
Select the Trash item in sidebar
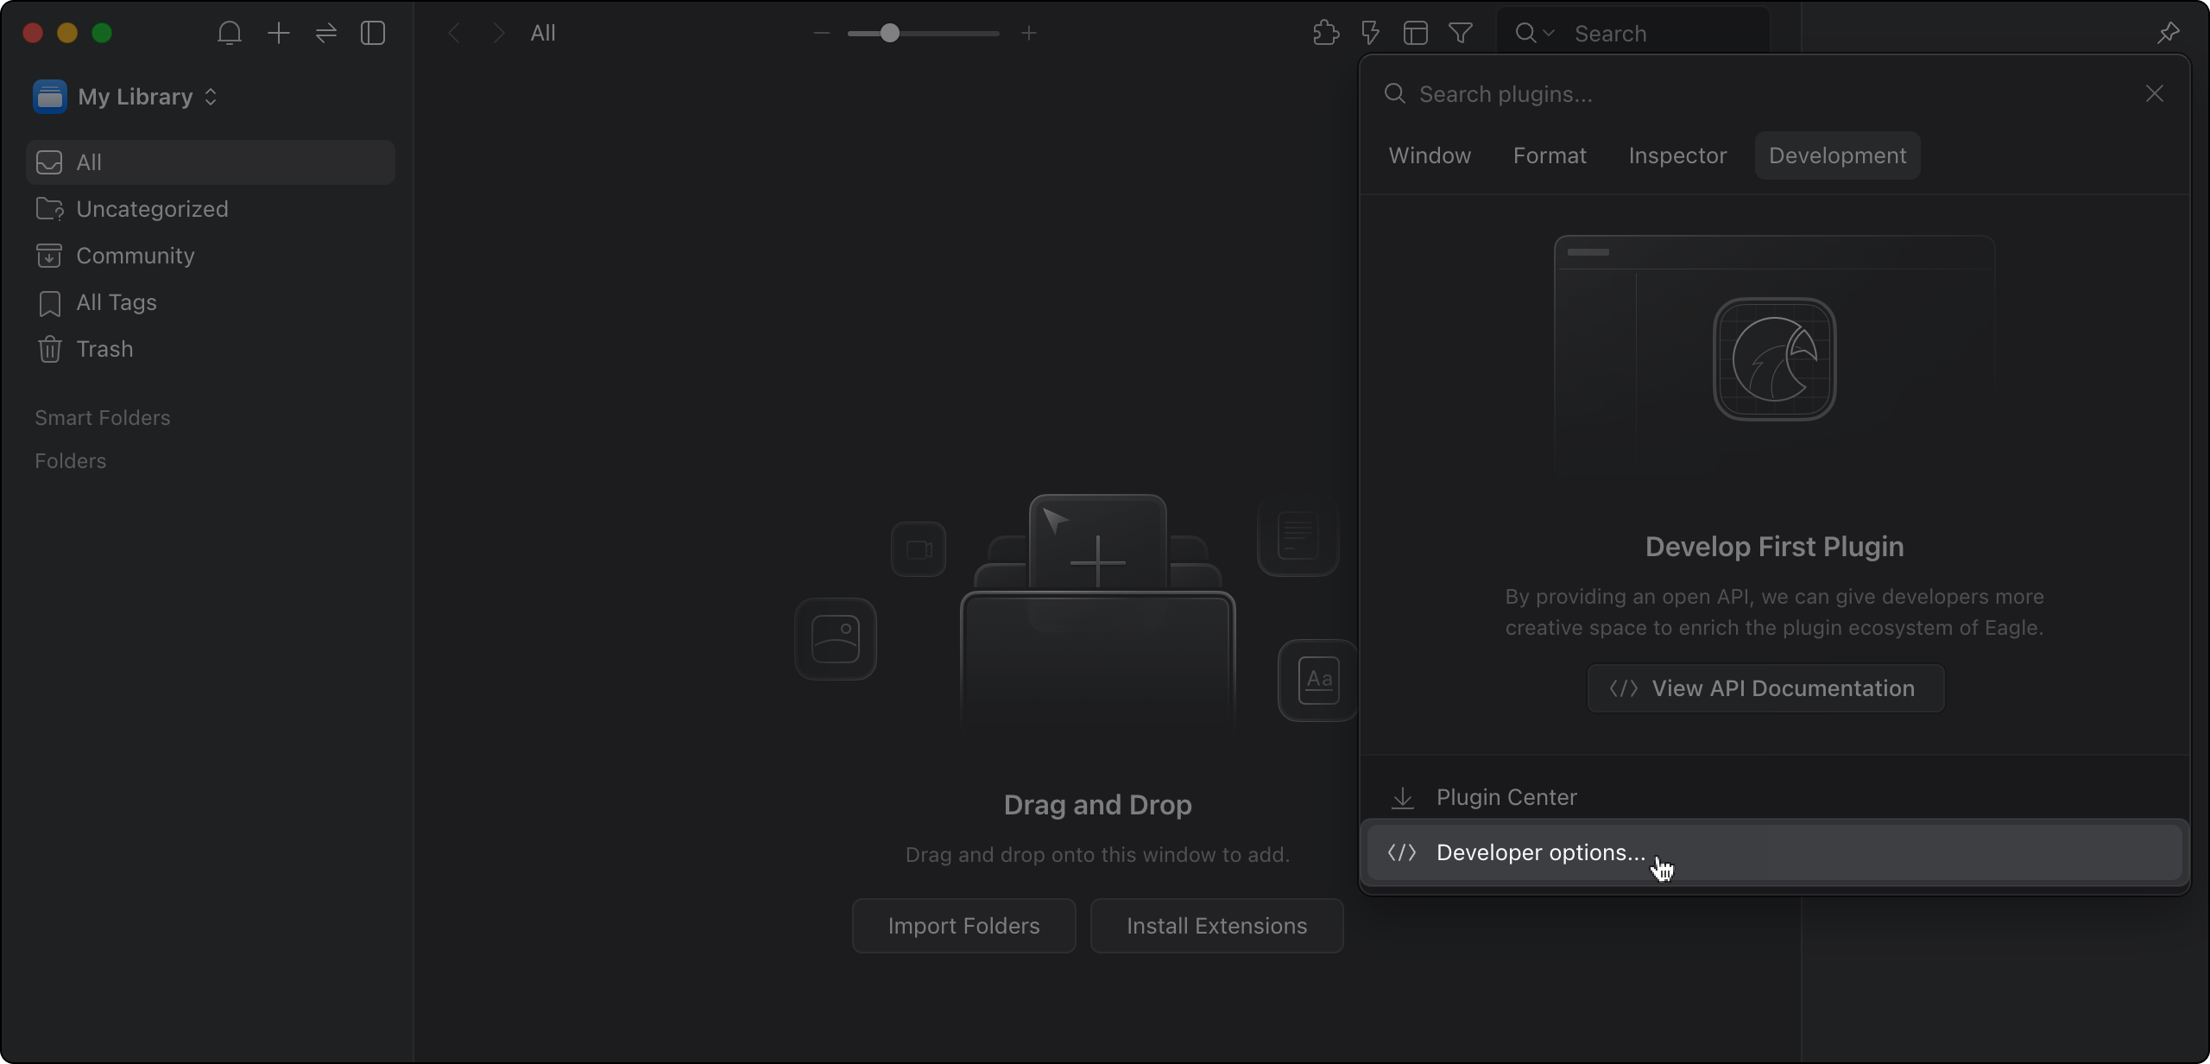point(104,350)
